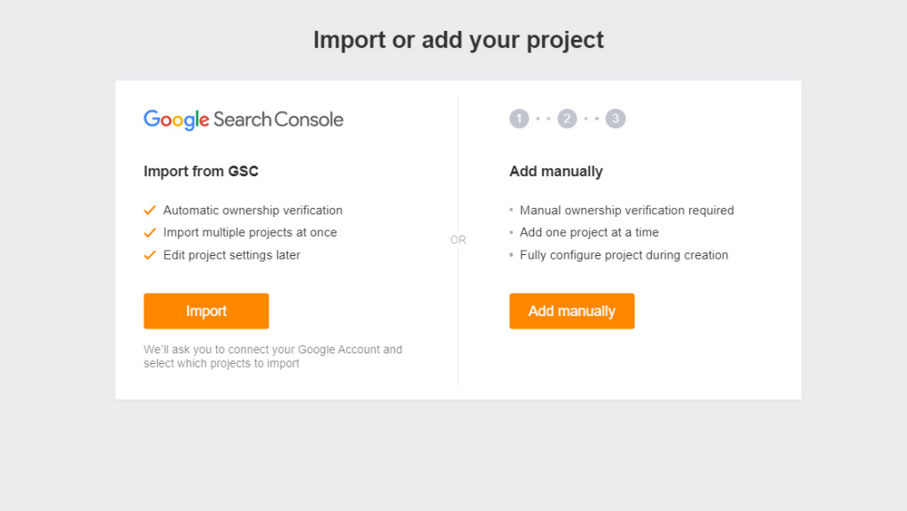Click the Google Search Console logo
Screen dimensions: 907x511
pos(243,119)
